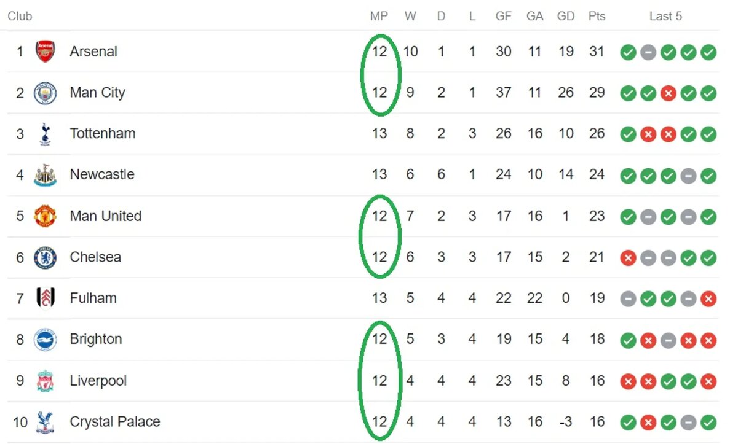
Task: Select the GD column header
Action: pyautogui.click(x=566, y=16)
